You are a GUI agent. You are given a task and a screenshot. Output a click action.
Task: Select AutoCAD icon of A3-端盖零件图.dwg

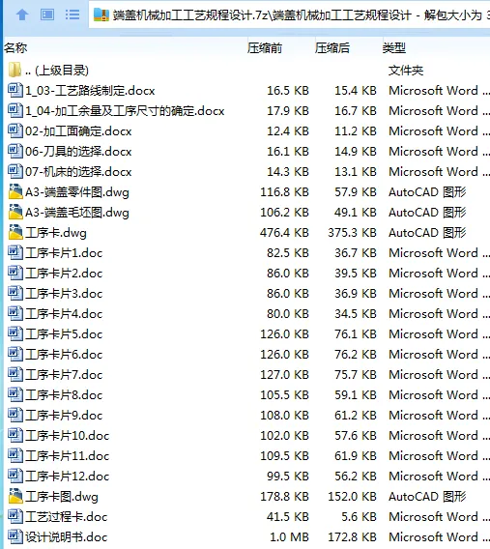pyautogui.click(x=15, y=191)
